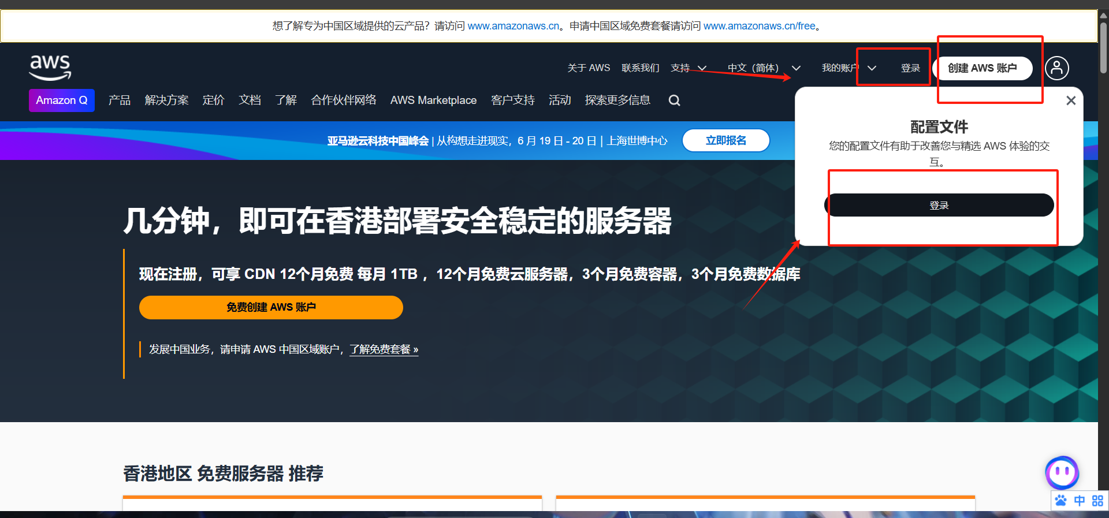The height and width of the screenshot is (518, 1109).
Task: Click the 创建 AWS 账户 button
Action: point(983,68)
